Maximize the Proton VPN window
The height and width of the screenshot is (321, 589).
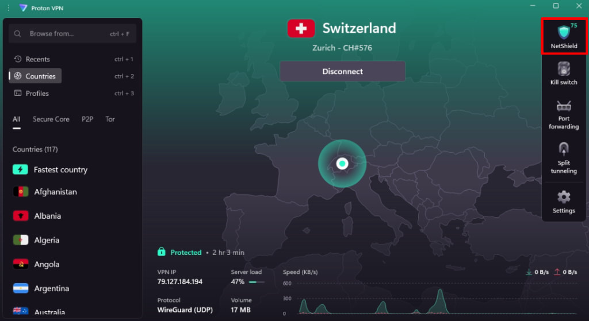point(556,6)
